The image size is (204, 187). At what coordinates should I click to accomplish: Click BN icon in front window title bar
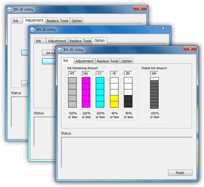pos(60,50)
